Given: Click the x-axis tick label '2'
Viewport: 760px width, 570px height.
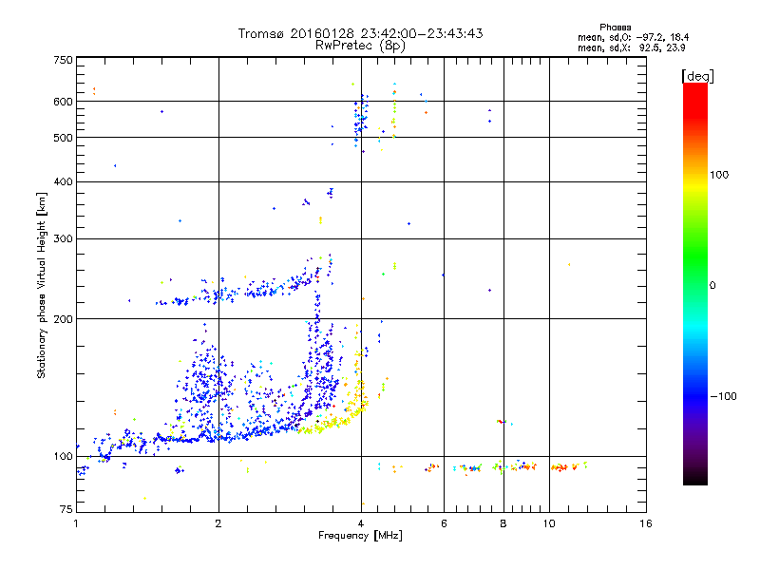Looking at the screenshot, I should pyautogui.click(x=218, y=523).
